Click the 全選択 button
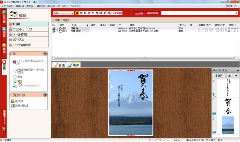The width and height of the screenshot is (240, 142). tap(218, 75)
